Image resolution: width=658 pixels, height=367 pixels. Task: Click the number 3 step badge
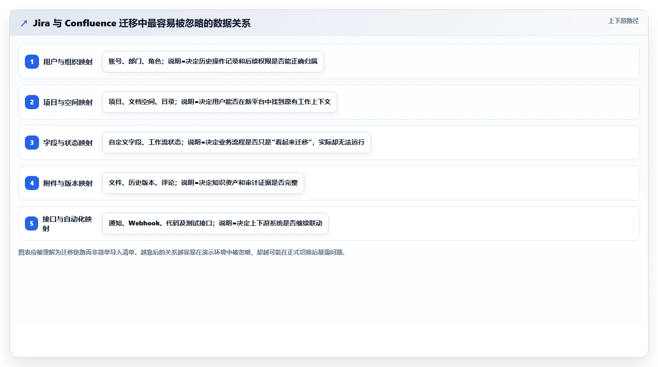[32, 143]
